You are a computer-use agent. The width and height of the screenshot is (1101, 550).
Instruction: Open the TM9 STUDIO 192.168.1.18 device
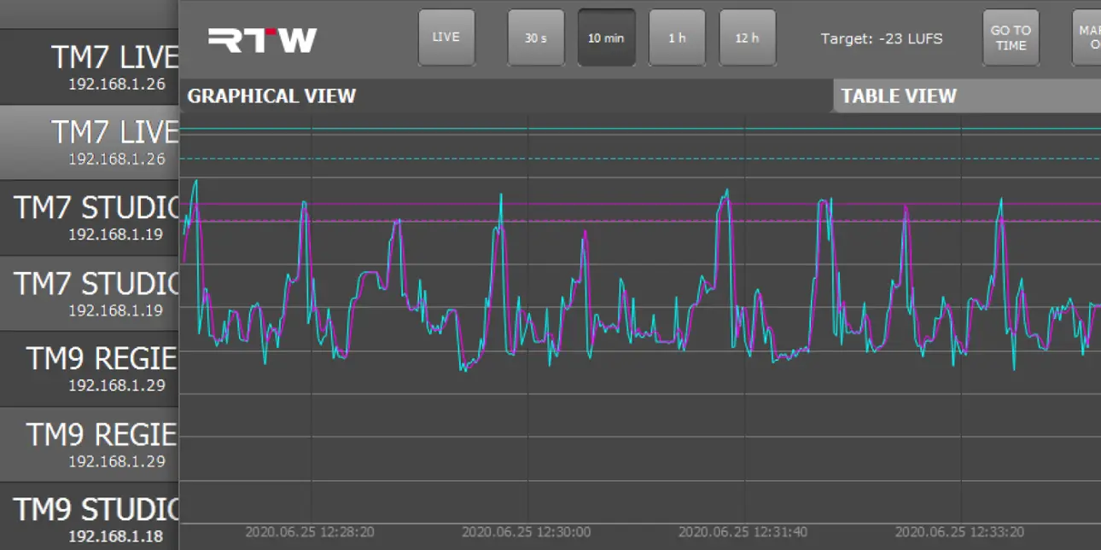point(89,518)
